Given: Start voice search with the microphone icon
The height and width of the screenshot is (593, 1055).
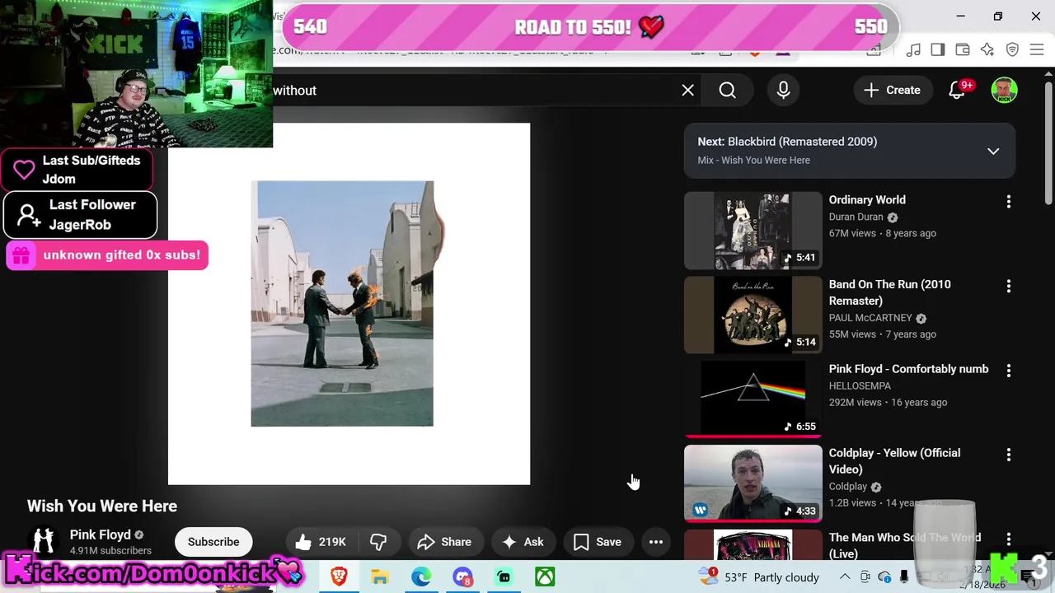Looking at the screenshot, I should (x=783, y=91).
